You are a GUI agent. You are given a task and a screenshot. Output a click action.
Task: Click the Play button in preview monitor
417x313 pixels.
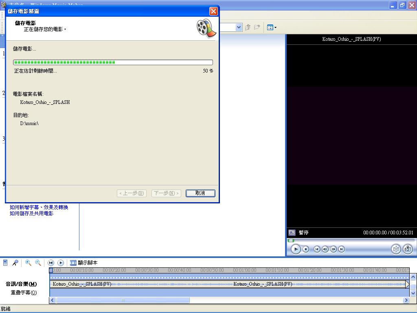click(296, 249)
